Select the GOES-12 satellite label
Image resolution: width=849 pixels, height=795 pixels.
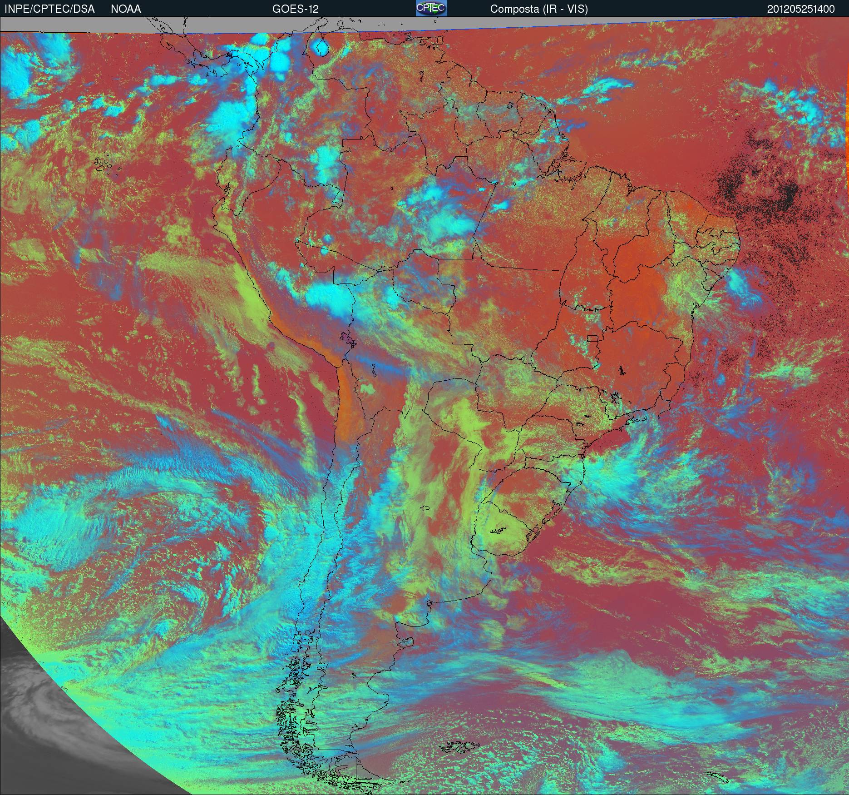[x=296, y=9]
